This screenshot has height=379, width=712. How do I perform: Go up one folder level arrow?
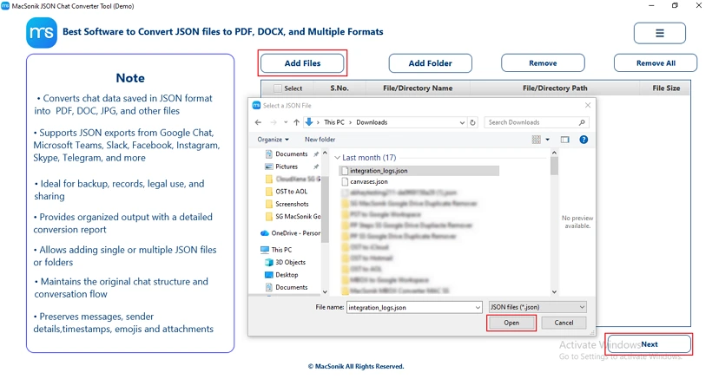(x=296, y=122)
